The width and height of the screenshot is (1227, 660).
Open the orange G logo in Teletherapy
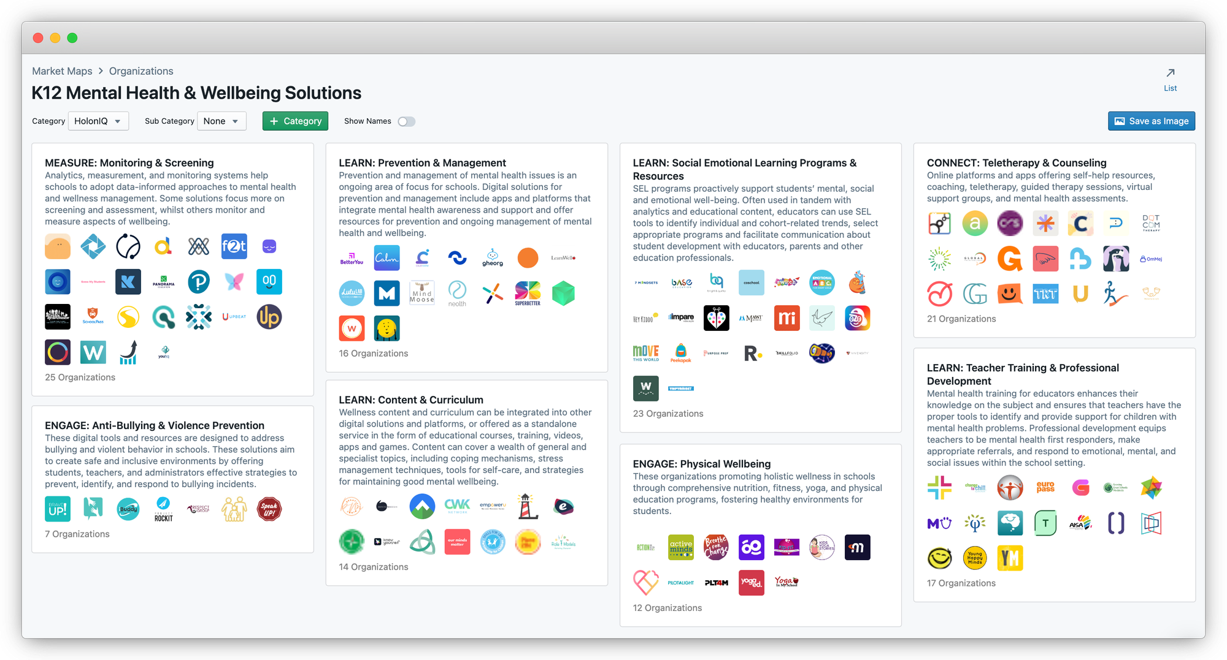[1010, 259]
